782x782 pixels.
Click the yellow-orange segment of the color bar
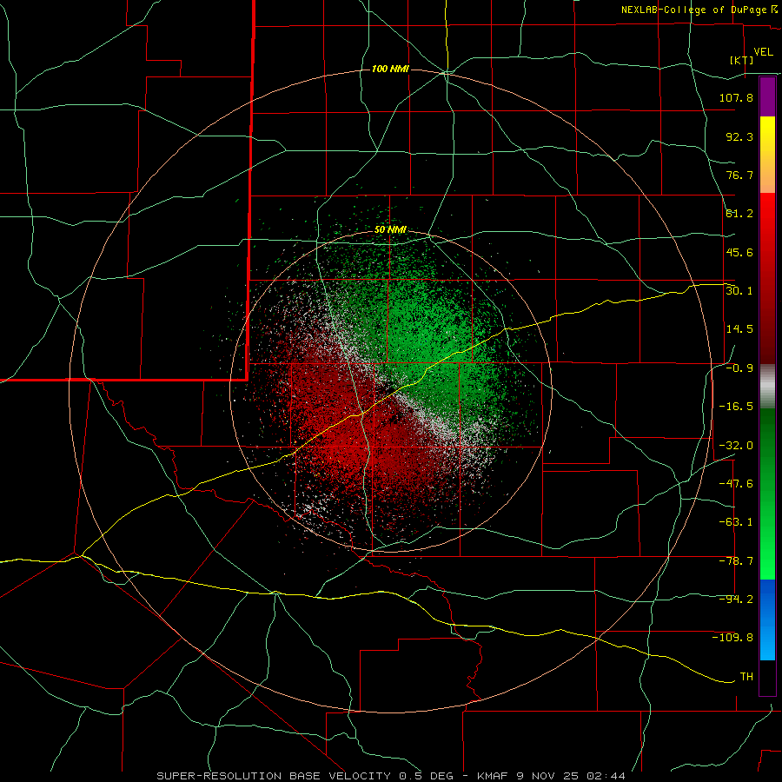[x=767, y=155]
